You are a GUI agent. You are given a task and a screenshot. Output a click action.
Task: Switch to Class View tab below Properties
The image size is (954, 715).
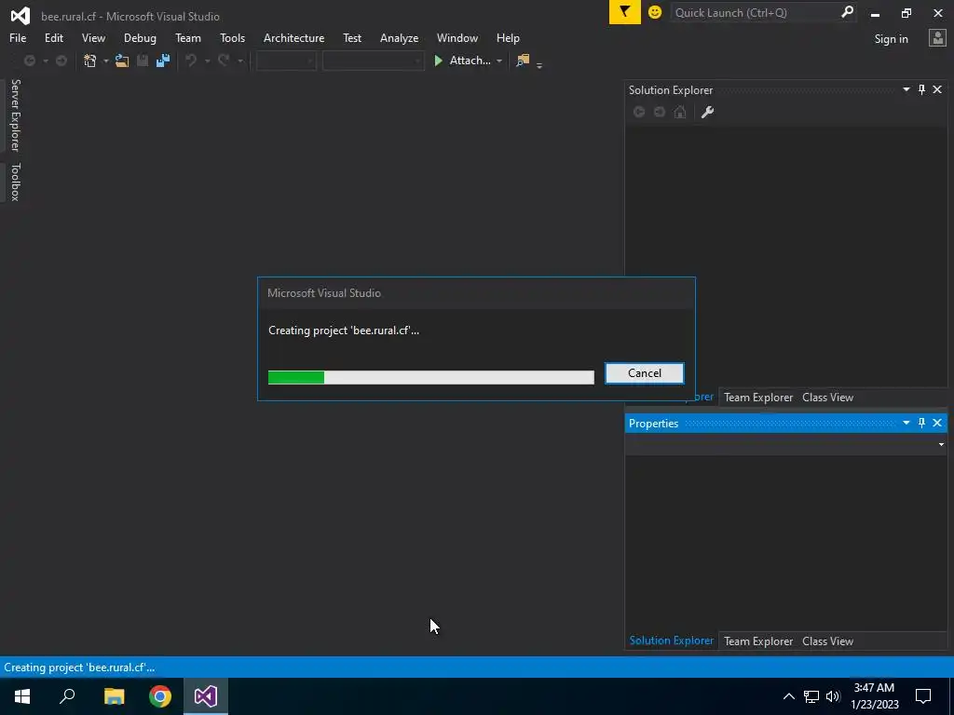[x=827, y=641]
